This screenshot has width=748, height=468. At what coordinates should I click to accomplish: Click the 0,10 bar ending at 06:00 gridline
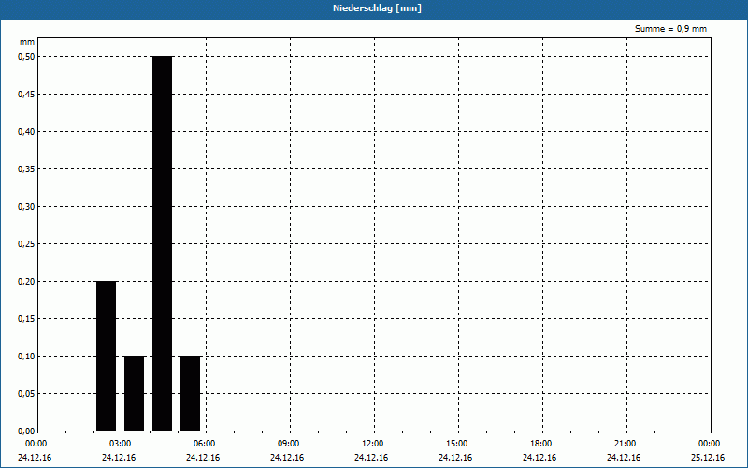tap(191, 393)
